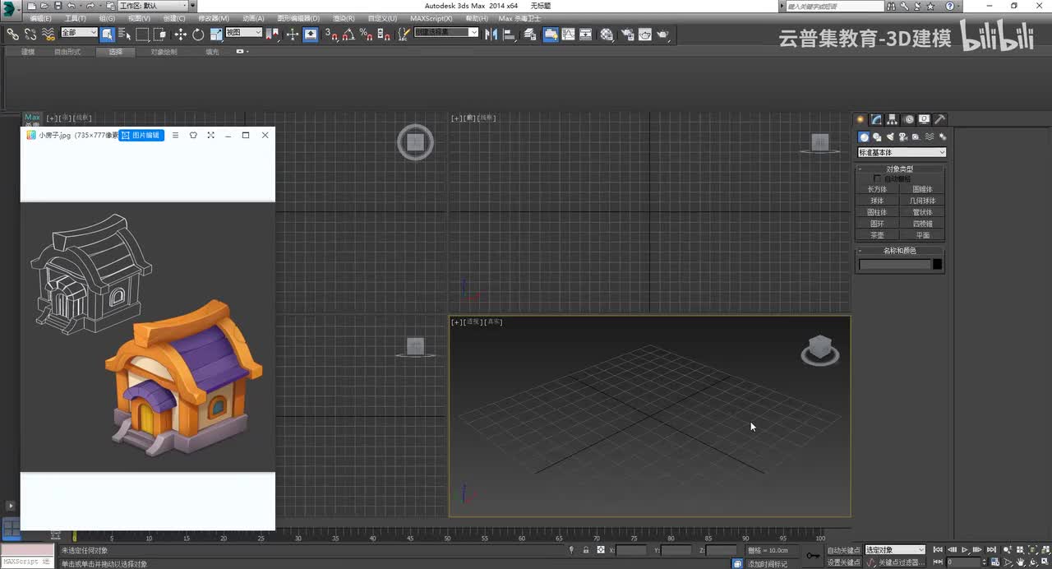
Task: Click the 茶壶 teapot button
Action: click(877, 235)
